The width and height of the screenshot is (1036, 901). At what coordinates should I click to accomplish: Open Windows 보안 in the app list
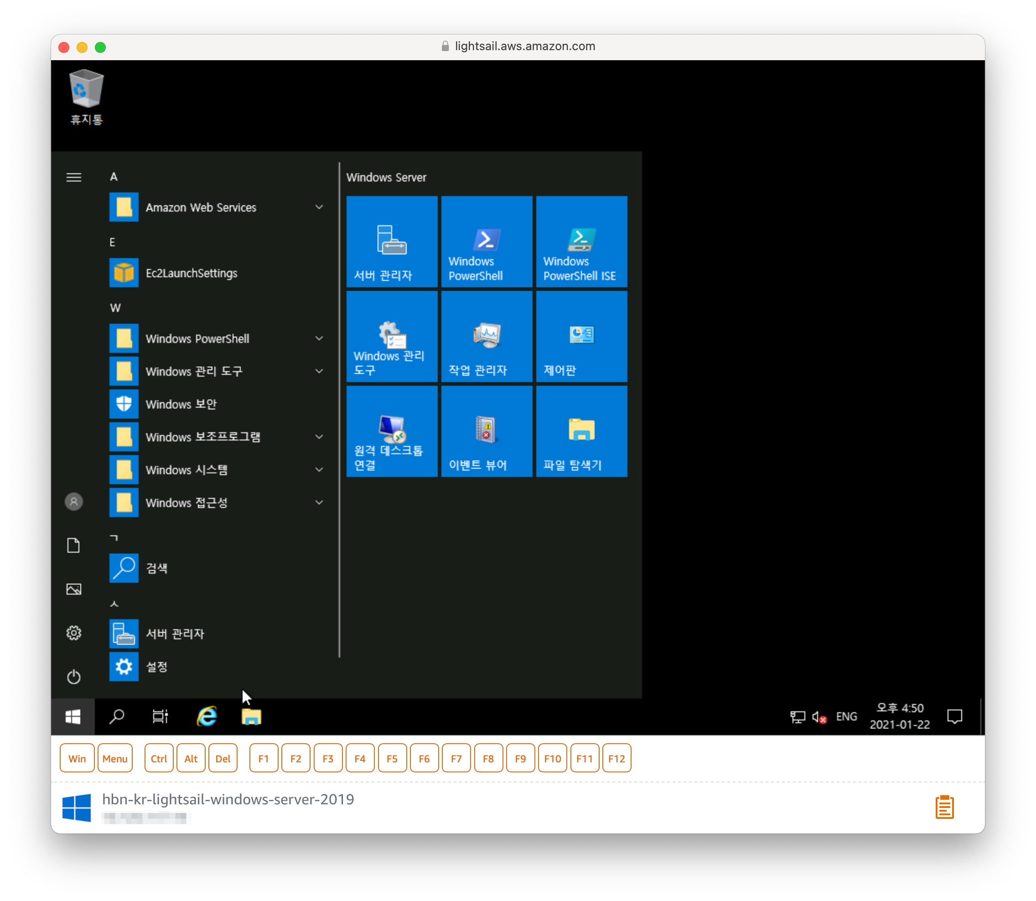point(218,404)
